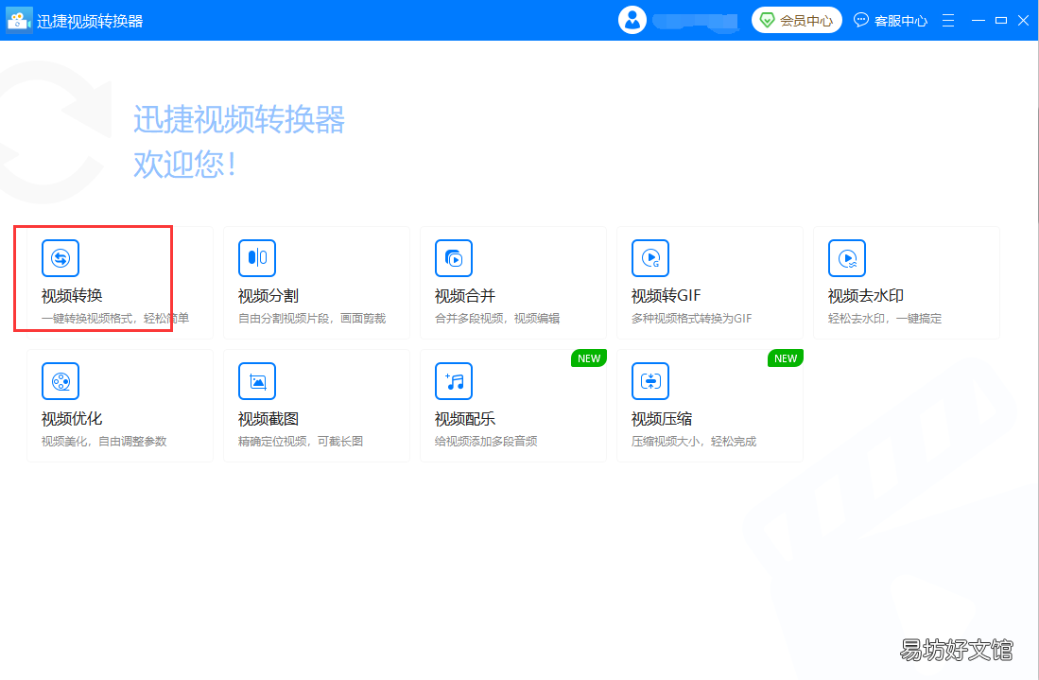Open the 视频分割 split icon
The image size is (1039, 680).
point(257,258)
